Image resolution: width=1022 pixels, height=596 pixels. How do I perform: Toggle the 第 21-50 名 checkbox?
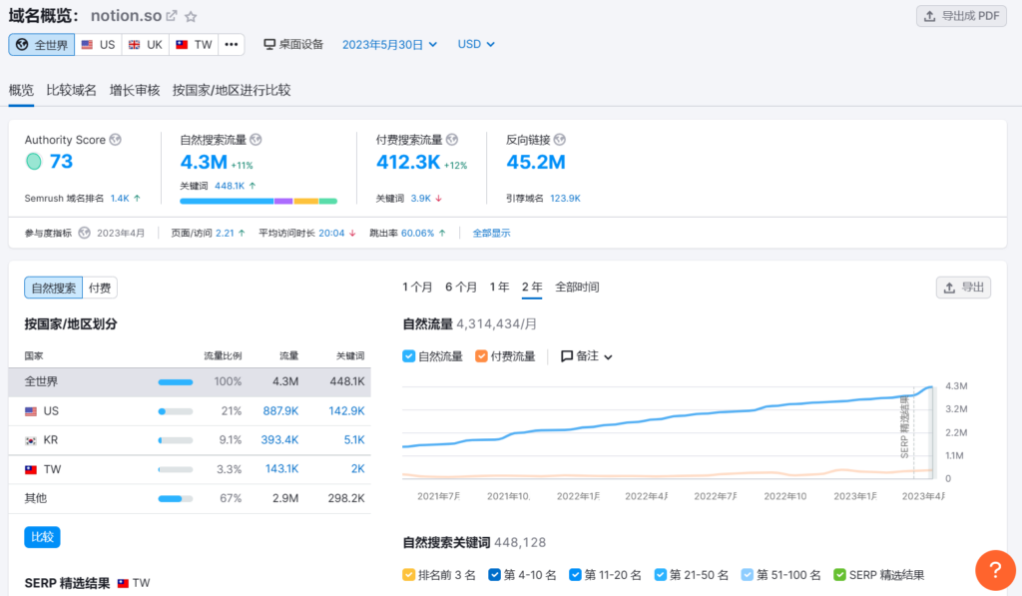(x=661, y=574)
